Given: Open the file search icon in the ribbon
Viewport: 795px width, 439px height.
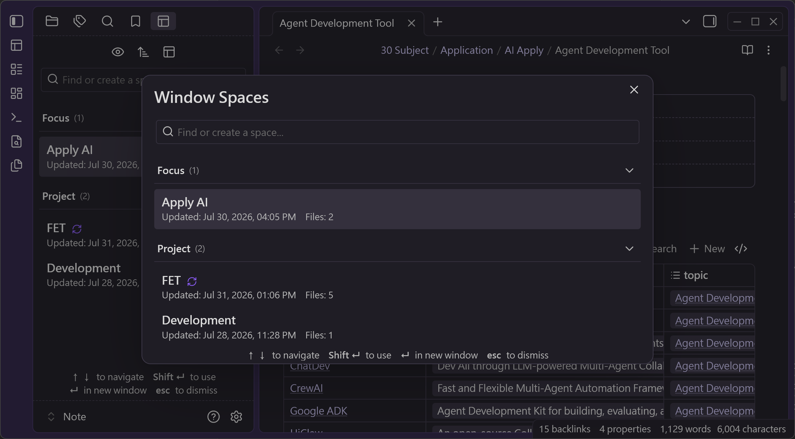Looking at the screenshot, I should tap(16, 141).
